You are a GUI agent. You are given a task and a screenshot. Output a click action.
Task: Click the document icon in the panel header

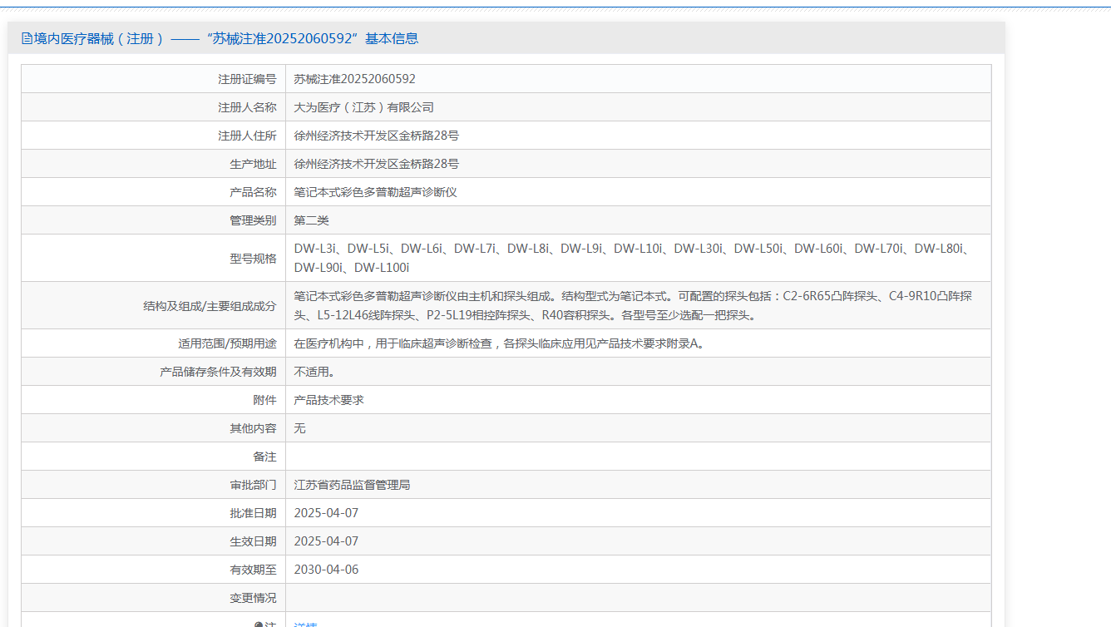27,38
